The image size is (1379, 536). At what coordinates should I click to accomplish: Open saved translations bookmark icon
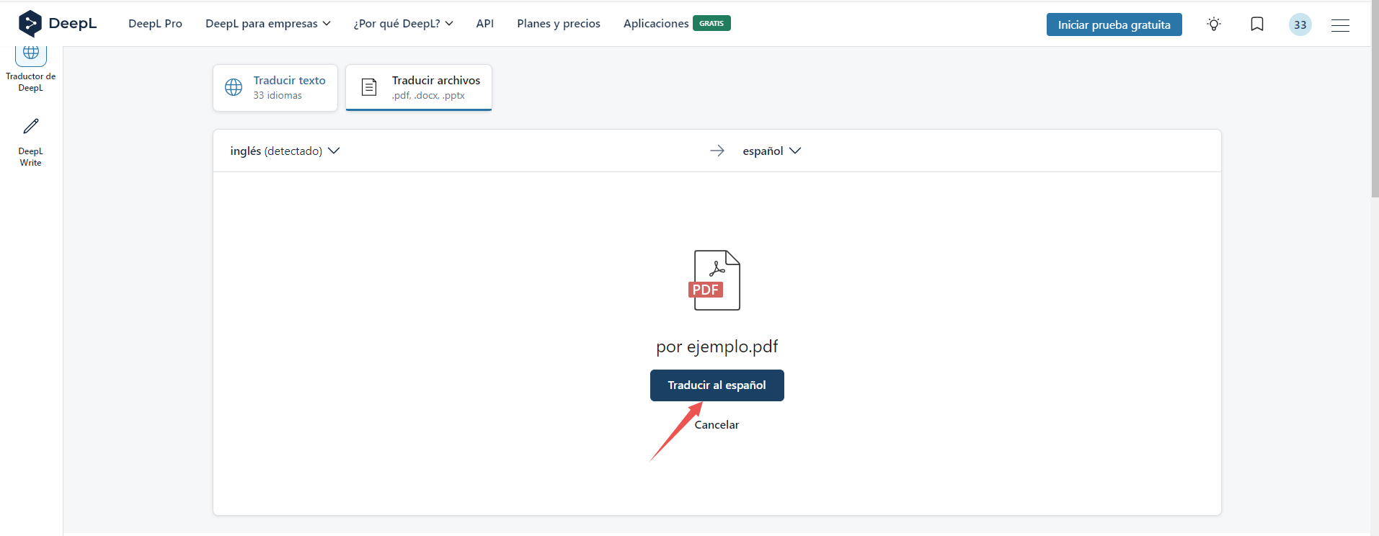click(x=1257, y=24)
